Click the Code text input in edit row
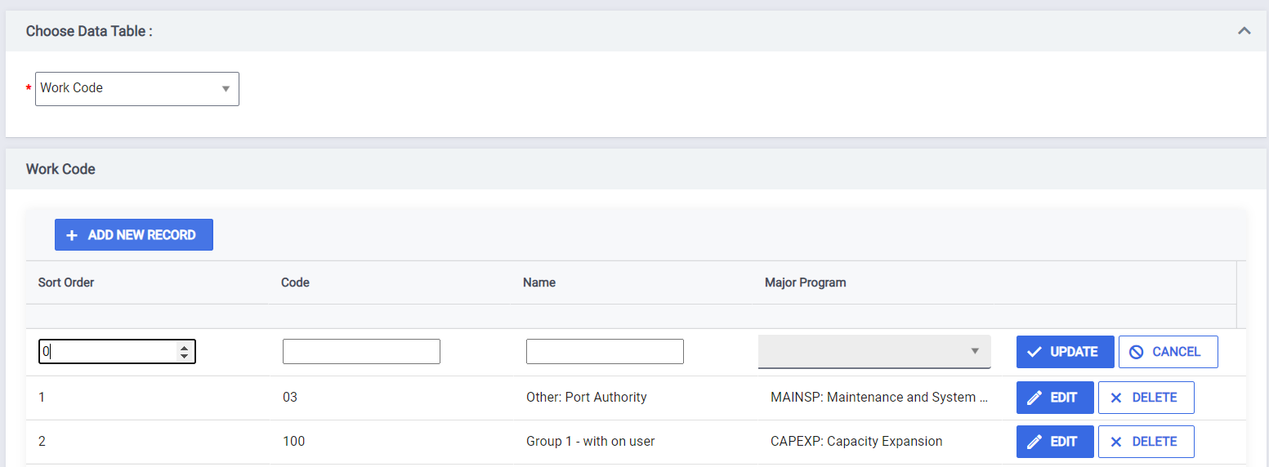The width and height of the screenshot is (1269, 467). point(361,352)
